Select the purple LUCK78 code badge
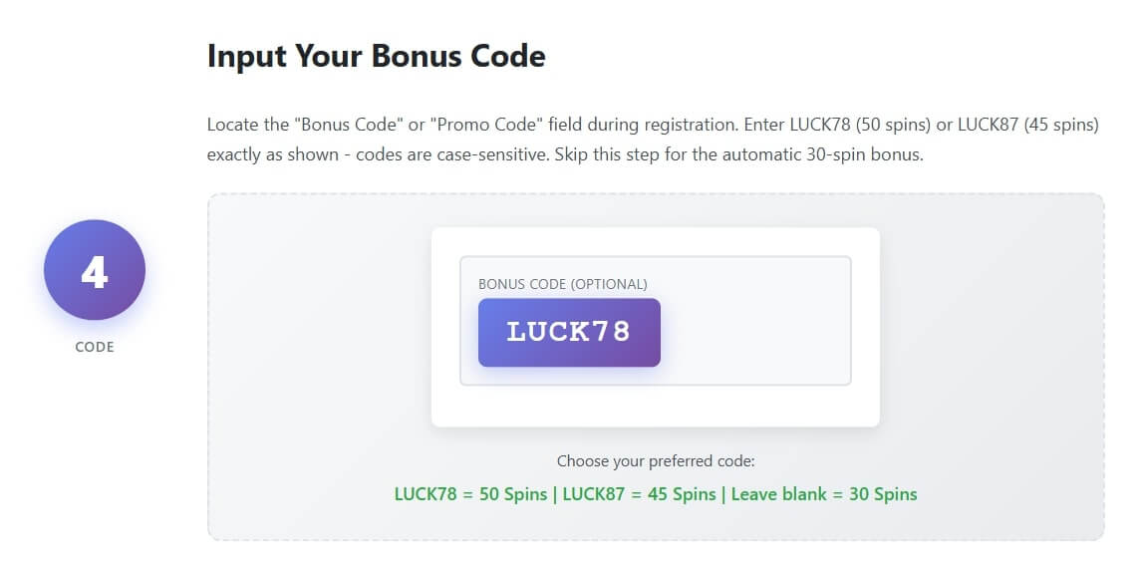The height and width of the screenshot is (572, 1142). point(569,332)
